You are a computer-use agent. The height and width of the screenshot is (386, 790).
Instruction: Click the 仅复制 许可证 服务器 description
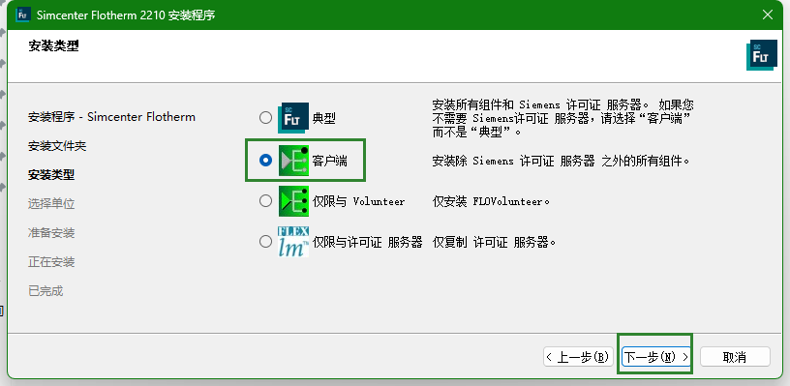pos(495,243)
